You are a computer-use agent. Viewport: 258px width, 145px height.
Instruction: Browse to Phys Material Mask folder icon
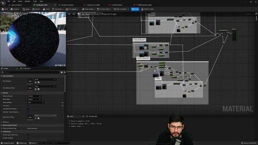(39, 89)
